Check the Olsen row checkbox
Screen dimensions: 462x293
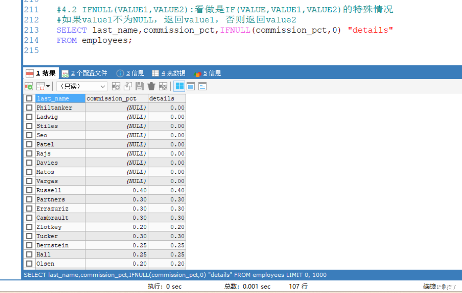coord(29,264)
